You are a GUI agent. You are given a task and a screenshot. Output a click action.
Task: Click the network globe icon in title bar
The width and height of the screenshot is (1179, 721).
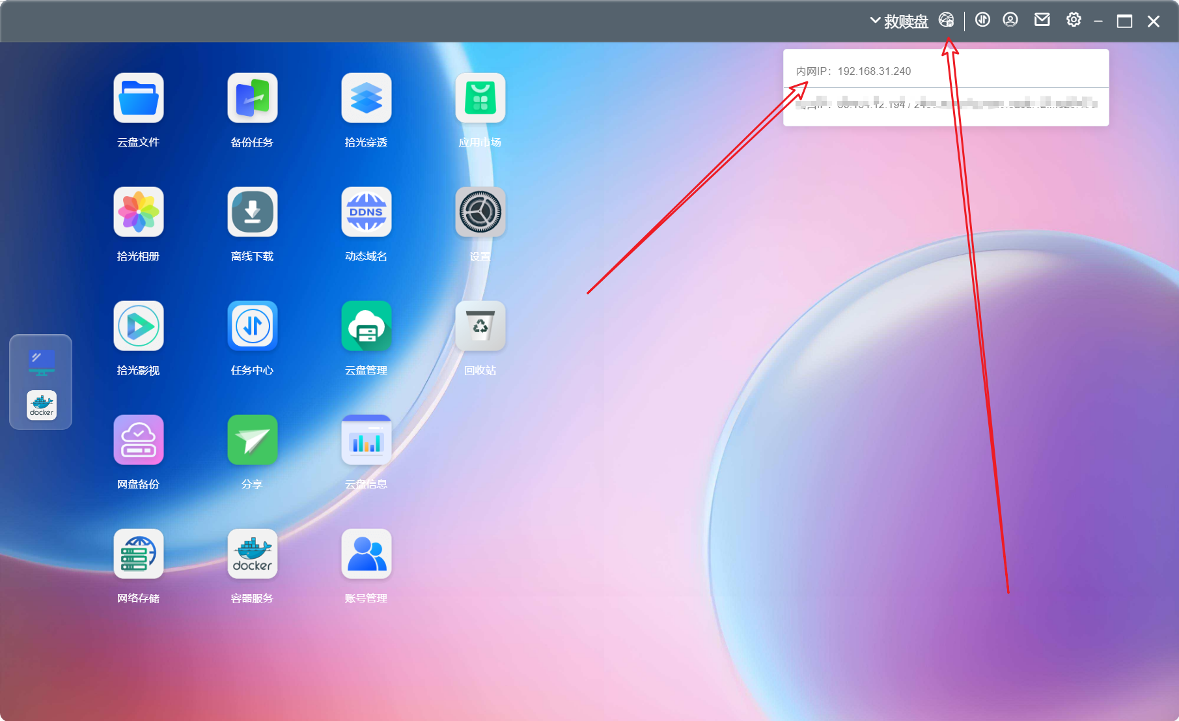coord(946,20)
